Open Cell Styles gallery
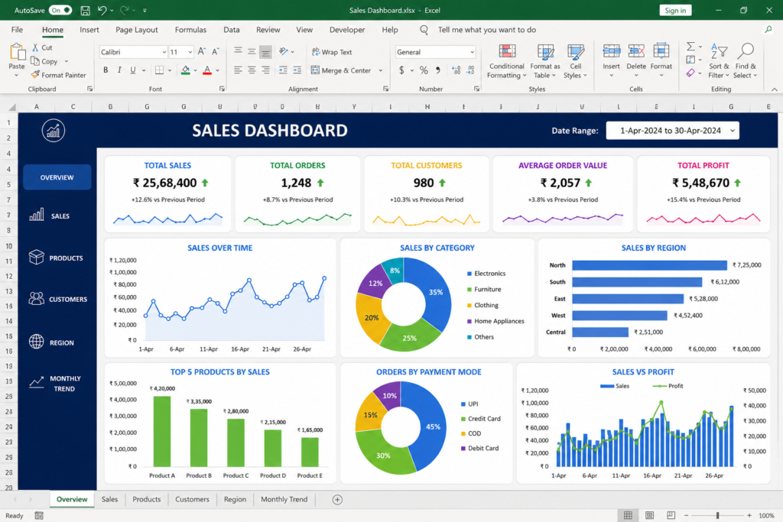This screenshot has width=783, height=522. [x=575, y=61]
